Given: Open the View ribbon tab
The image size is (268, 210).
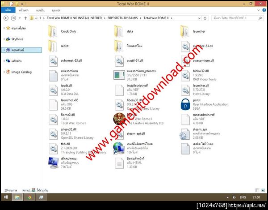Looking at the screenshot, I should [56, 10].
